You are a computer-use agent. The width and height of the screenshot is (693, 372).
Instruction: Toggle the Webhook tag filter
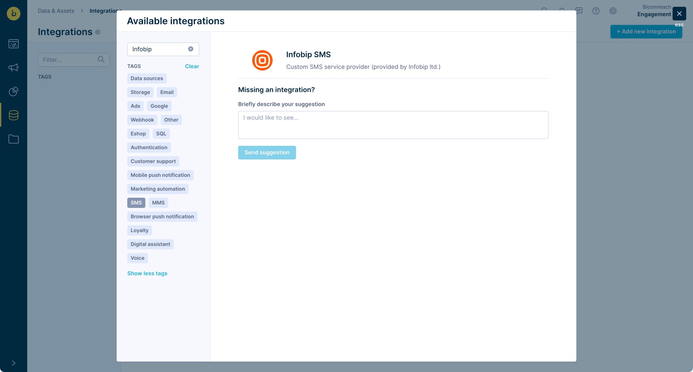(142, 120)
